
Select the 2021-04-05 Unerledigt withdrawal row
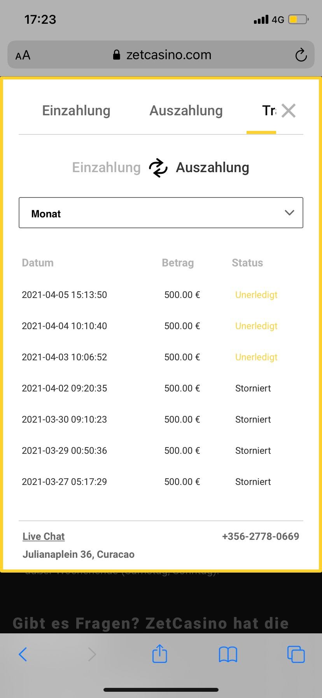pyautogui.click(x=150, y=295)
